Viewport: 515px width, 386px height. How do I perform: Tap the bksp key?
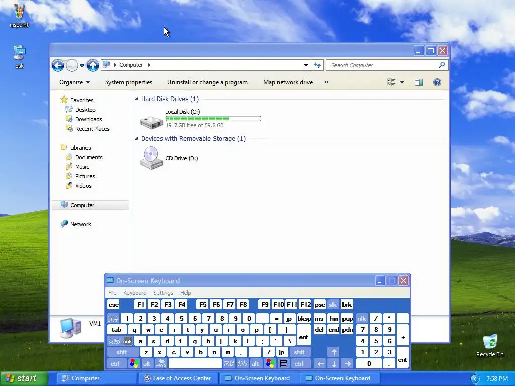(x=304, y=318)
